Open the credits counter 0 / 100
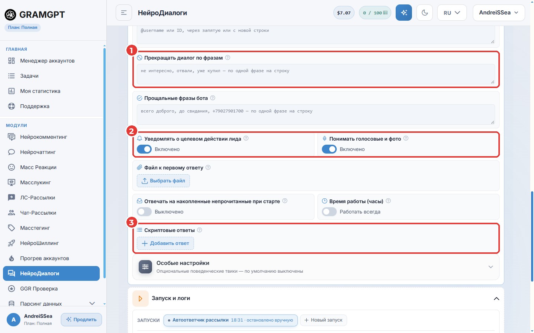 375,13
